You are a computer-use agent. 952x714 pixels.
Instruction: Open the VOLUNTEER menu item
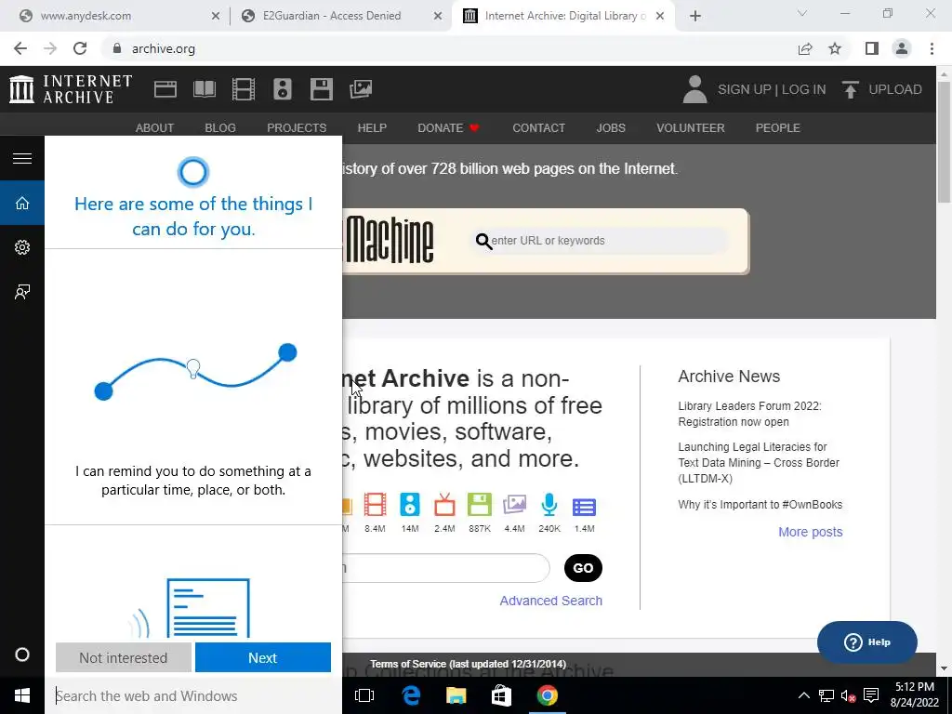691,128
